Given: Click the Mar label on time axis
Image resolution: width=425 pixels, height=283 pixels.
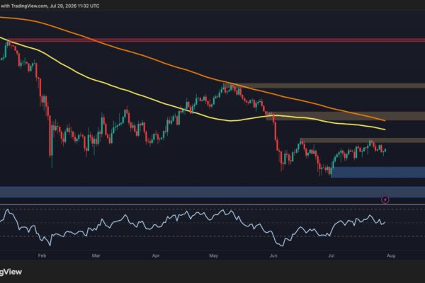Looking at the screenshot, I should [x=96, y=255].
